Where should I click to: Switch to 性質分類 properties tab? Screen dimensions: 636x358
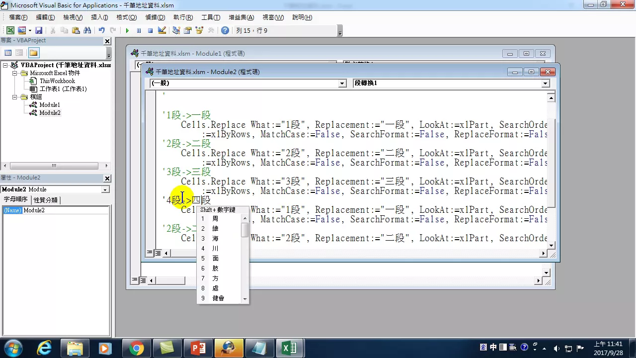pyautogui.click(x=46, y=200)
